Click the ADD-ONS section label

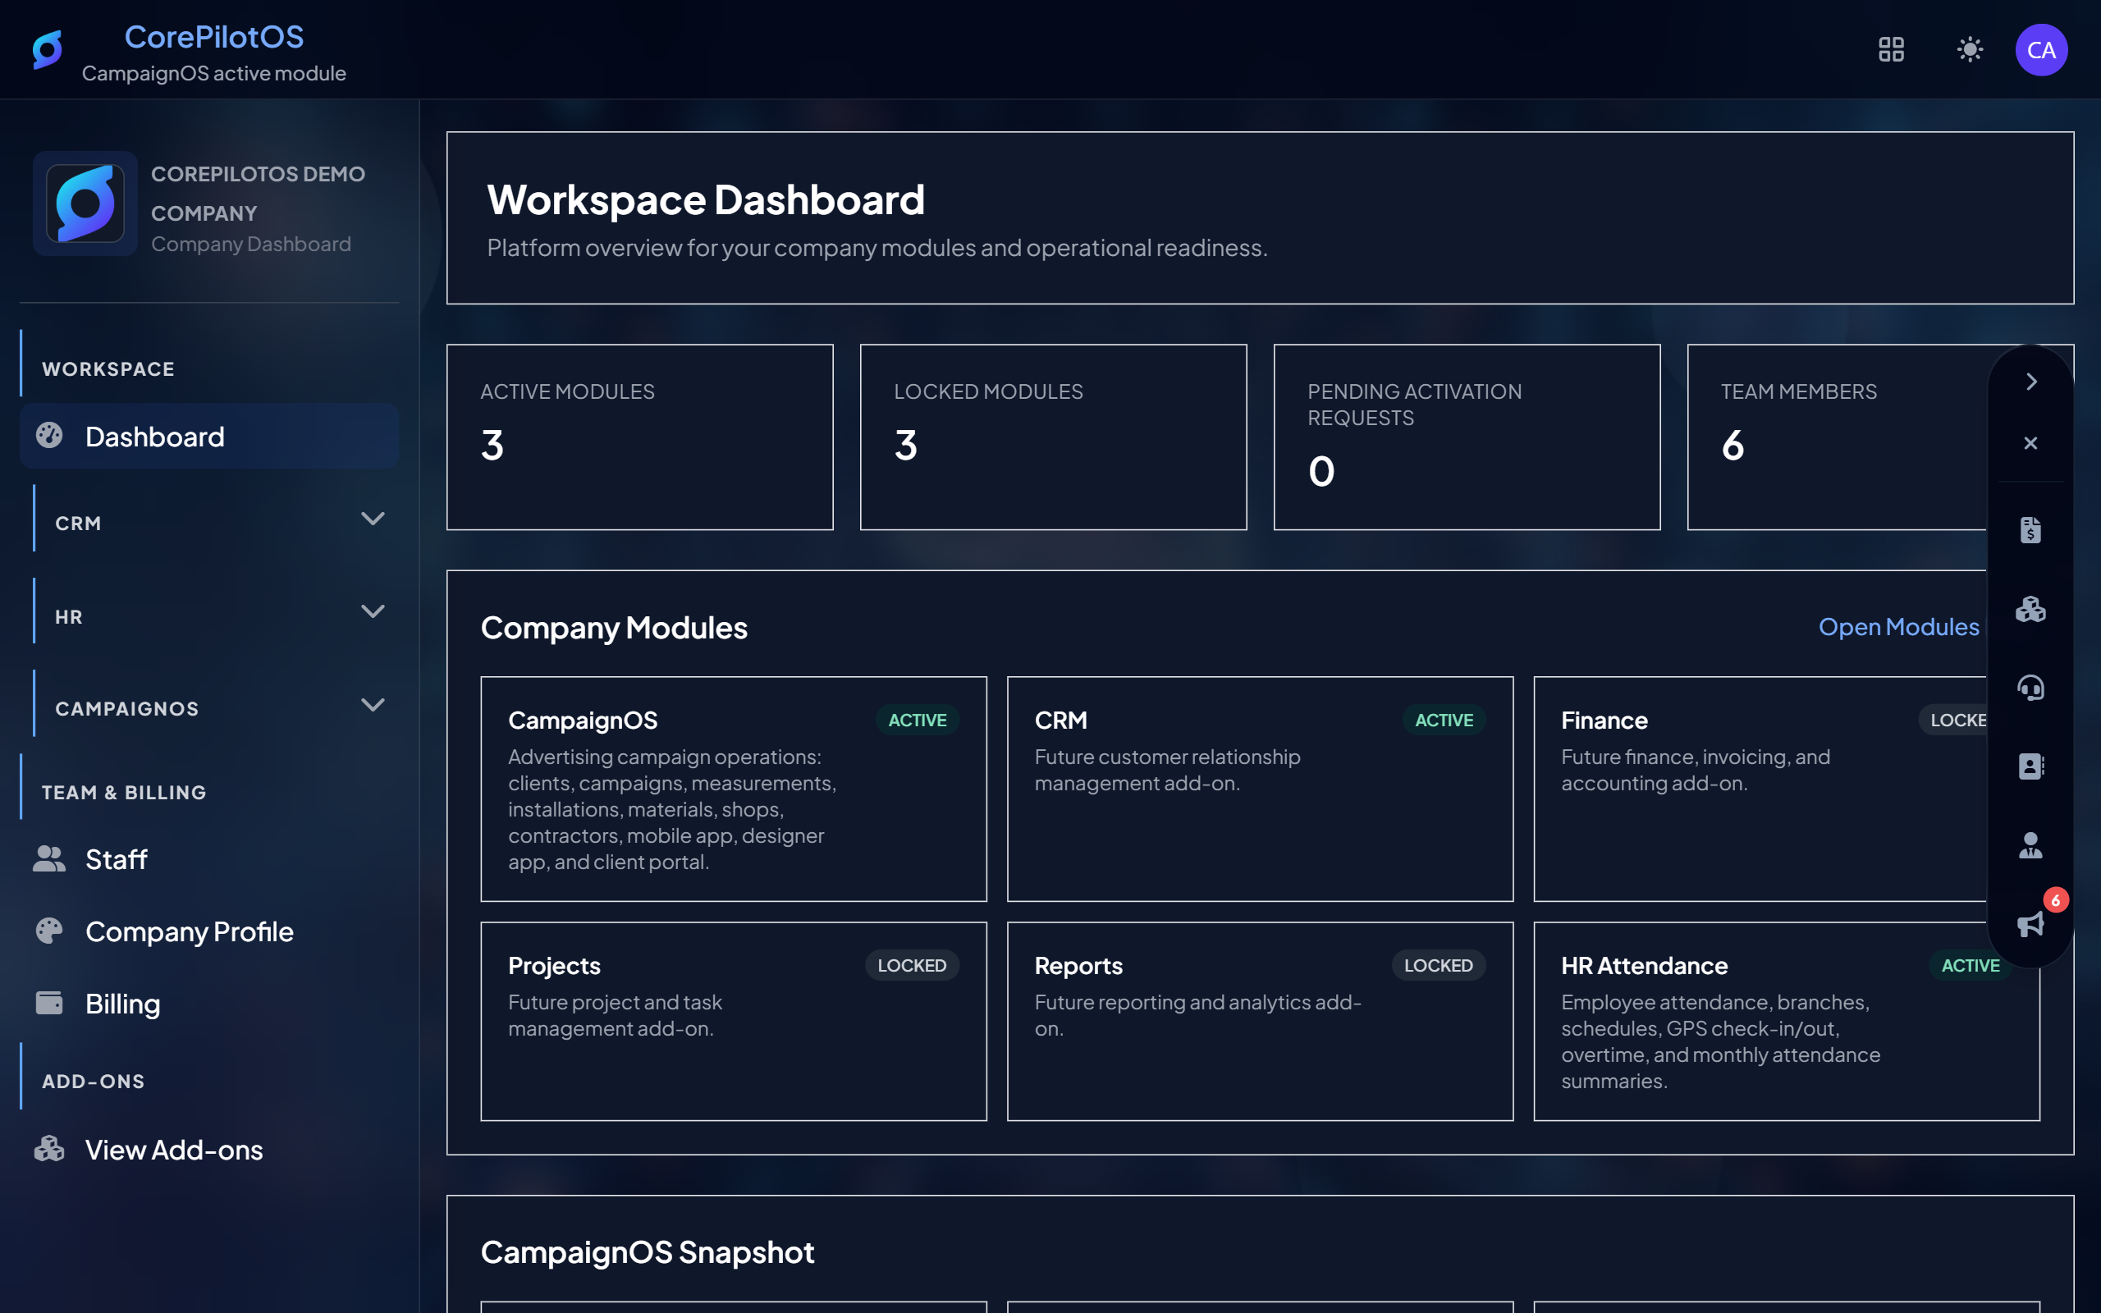[x=94, y=1081]
